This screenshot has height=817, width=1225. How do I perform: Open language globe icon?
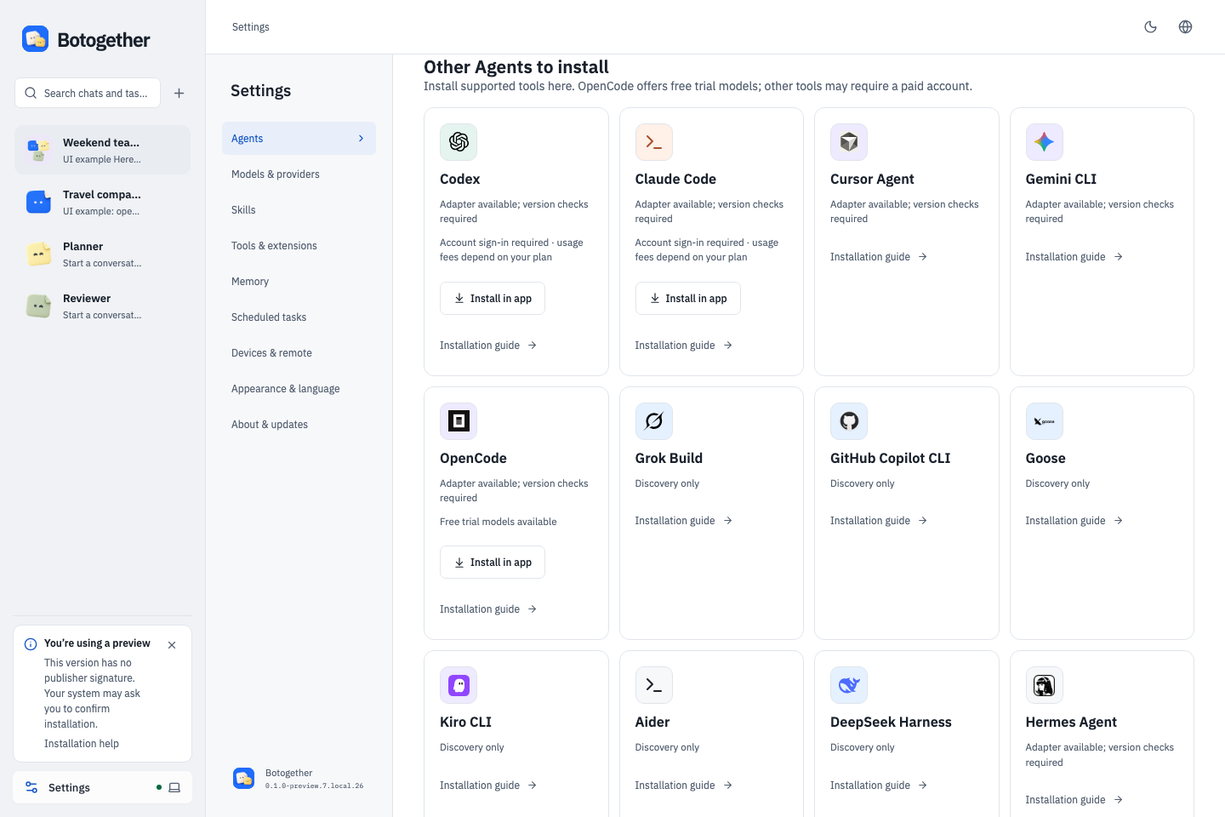(1185, 27)
